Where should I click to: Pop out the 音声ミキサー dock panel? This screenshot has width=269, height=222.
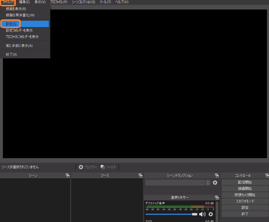[x=217, y=198]
